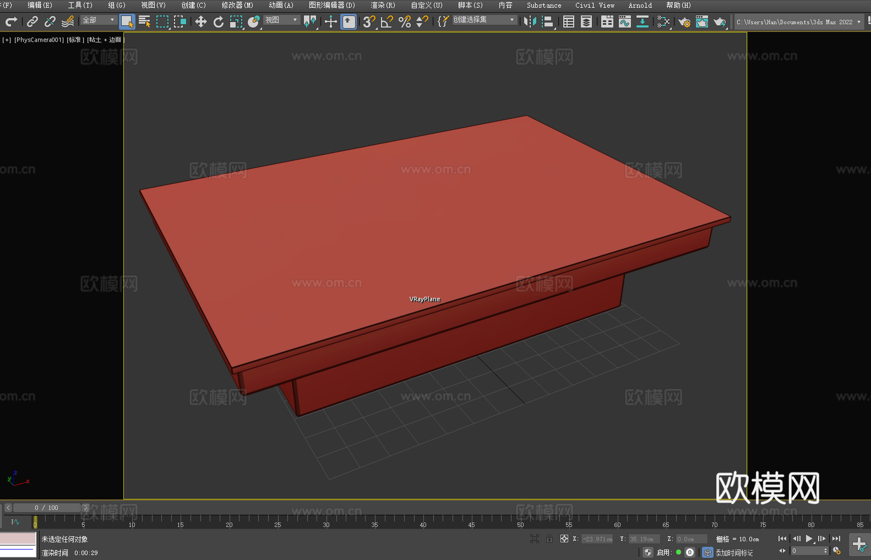Screen dimensions: 871x560
Task: Click the Y coordinate input field
Action: (x=644, y=539)
